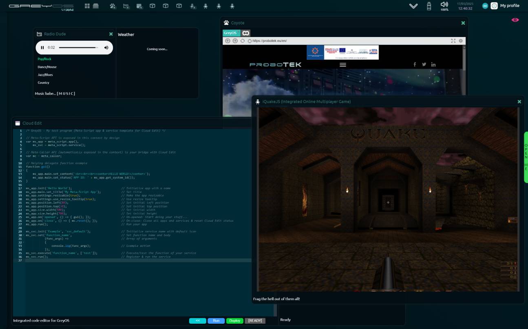Click 'Frag the hell out of them all!' text
The image size is (528, 329).
(x=276, y=299)
